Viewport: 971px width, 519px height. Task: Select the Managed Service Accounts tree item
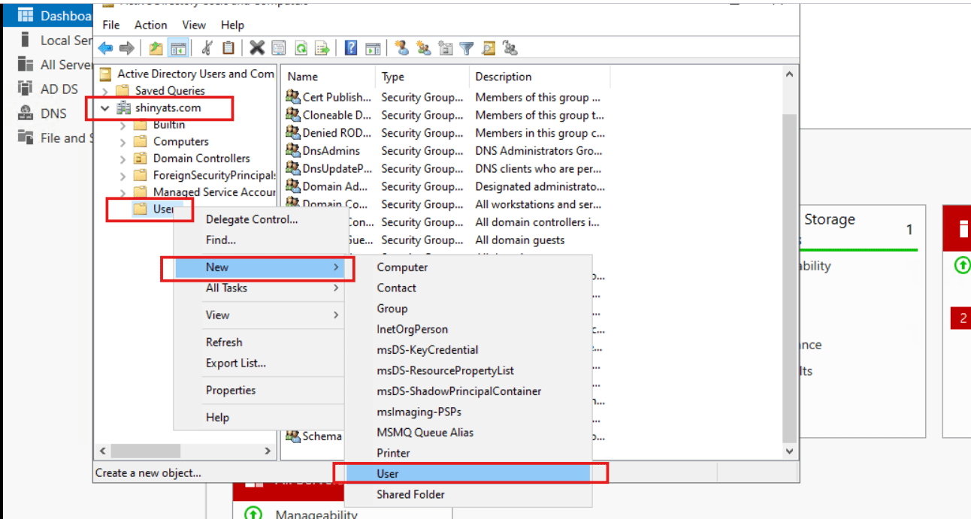204,192
